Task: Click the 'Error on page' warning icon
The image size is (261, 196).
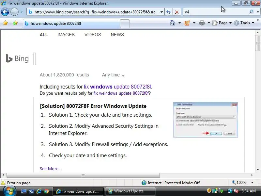Action: pyautogui.click(x=3, y=183)
